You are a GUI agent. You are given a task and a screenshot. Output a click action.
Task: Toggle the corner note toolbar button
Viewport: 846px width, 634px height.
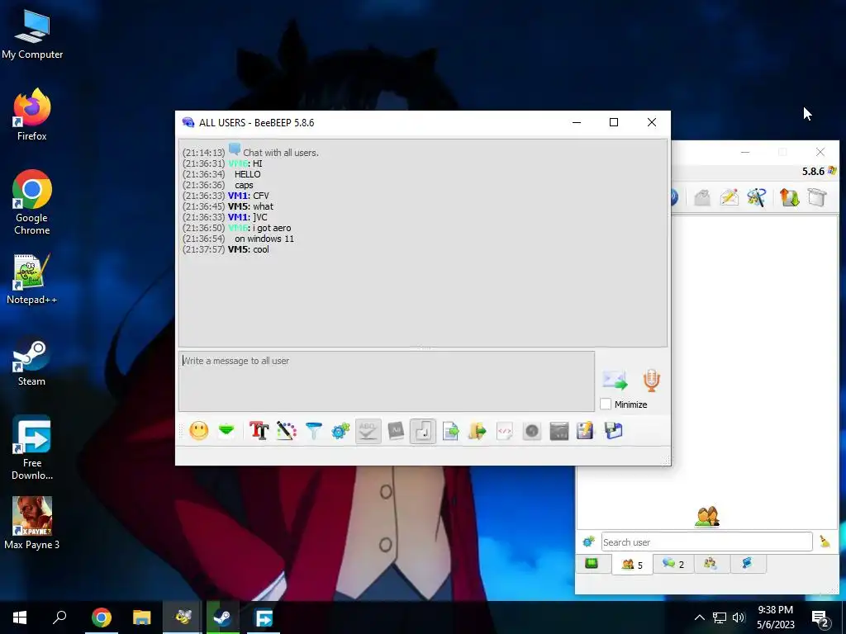tap(423, 431)
